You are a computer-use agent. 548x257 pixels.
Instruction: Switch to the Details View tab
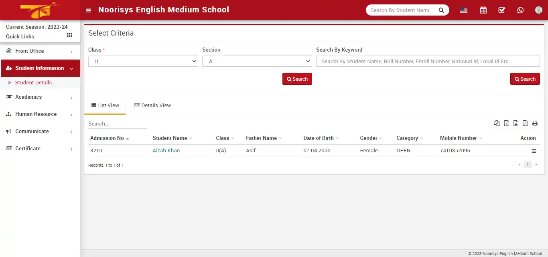coord(152,105)
